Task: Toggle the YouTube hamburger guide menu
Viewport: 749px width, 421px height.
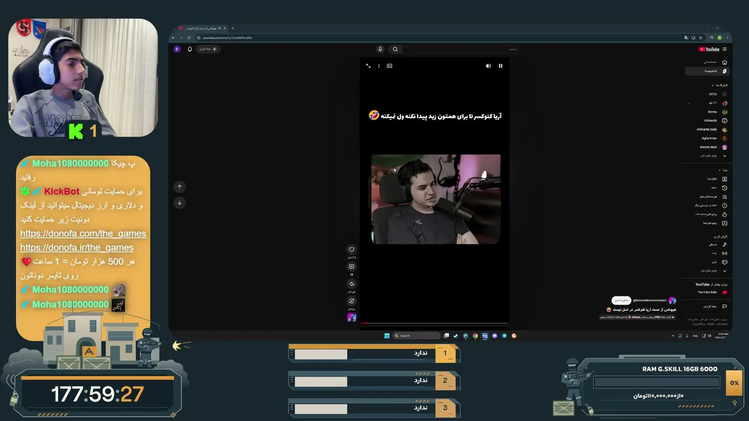Action: [x=724, y=49]
